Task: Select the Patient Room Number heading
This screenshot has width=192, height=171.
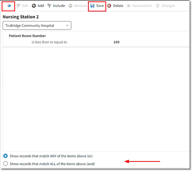Action: 27,36
